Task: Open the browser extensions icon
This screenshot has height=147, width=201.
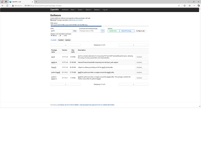Action: [x=185, y=6]
